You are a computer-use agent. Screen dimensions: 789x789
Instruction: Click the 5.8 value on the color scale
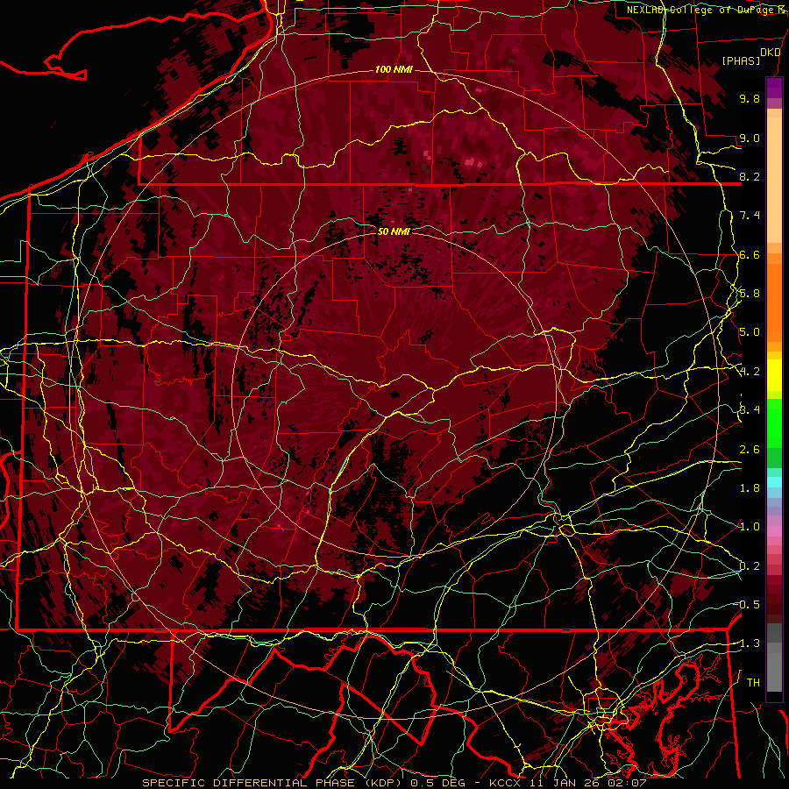(x=750, y=294)
